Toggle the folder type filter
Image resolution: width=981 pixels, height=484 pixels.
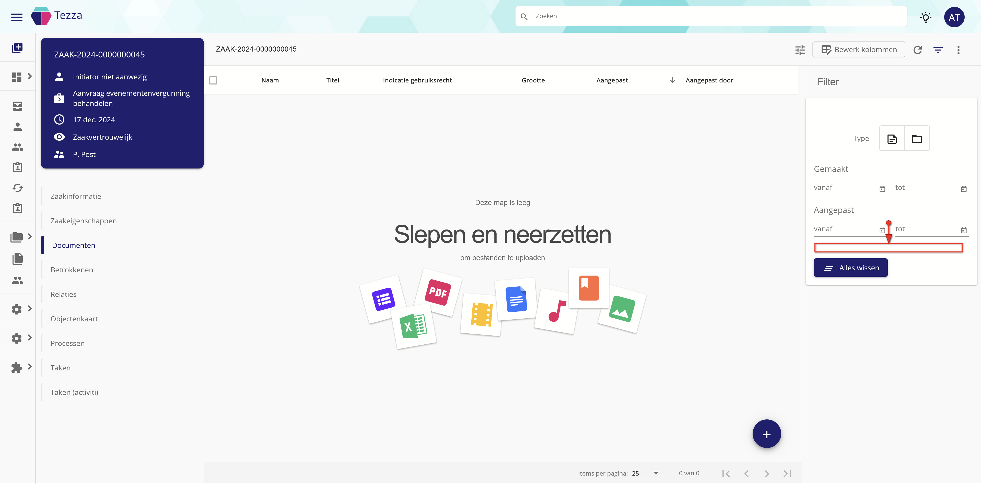tap(917, 139)
